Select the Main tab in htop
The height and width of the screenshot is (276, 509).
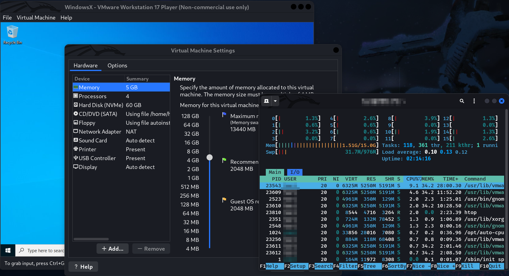tap(275, 172)
